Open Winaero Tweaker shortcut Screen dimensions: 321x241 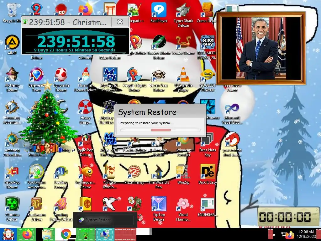(x=183, y=147)
